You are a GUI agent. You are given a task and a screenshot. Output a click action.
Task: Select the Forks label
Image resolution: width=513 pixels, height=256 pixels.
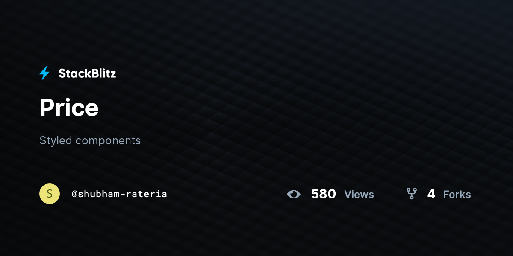pos(457,195)
